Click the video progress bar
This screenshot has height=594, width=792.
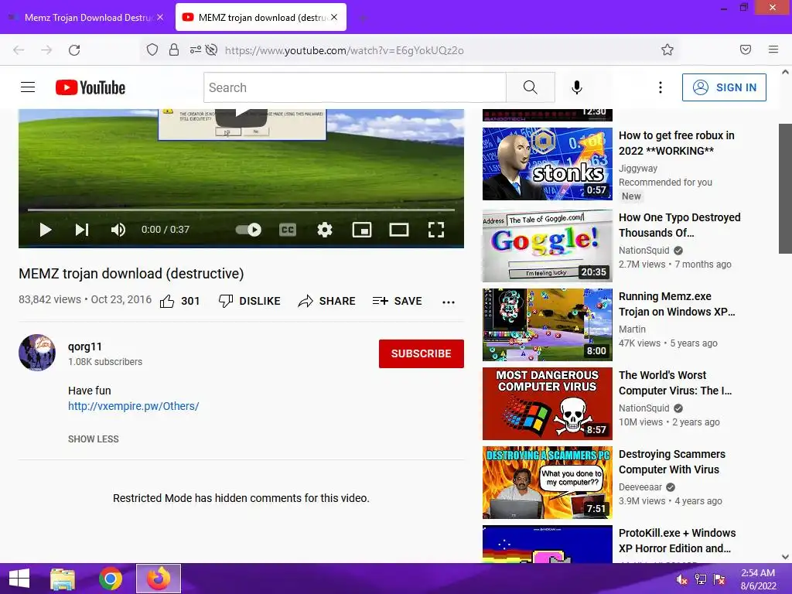pos(241,209)
